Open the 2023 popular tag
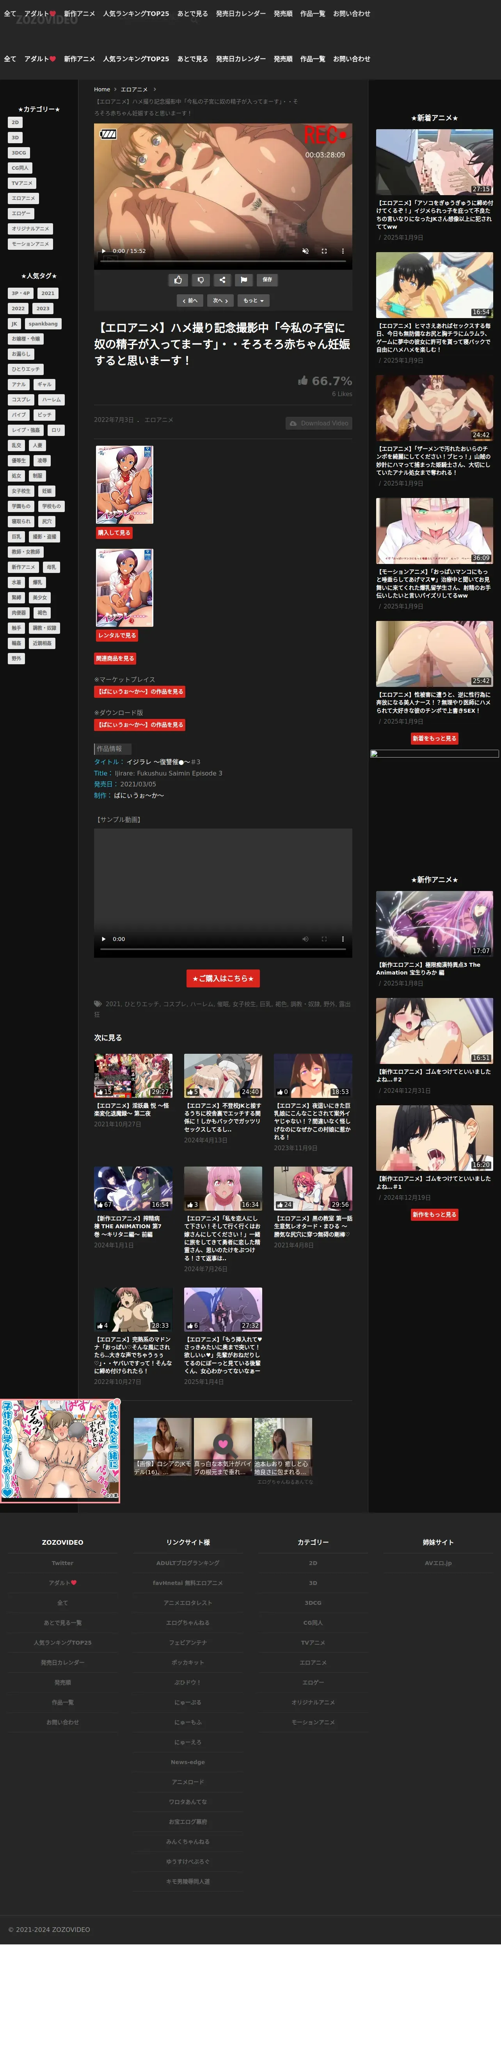501x2049 pixels. click(x=43, y=309)
